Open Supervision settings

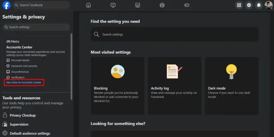[19, 124]
